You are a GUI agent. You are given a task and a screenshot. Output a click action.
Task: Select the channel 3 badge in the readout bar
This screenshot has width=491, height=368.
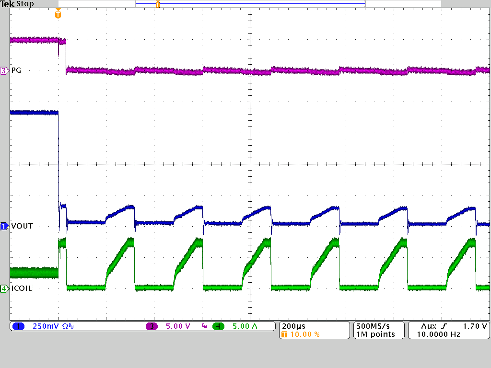point(152,326)
